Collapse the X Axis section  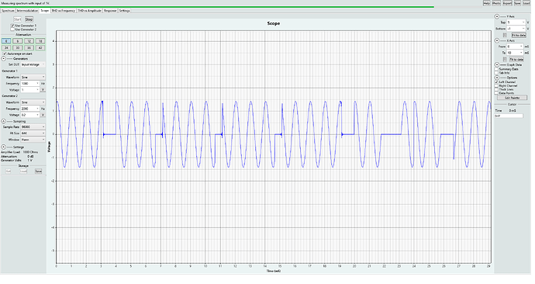pos(497,40)
